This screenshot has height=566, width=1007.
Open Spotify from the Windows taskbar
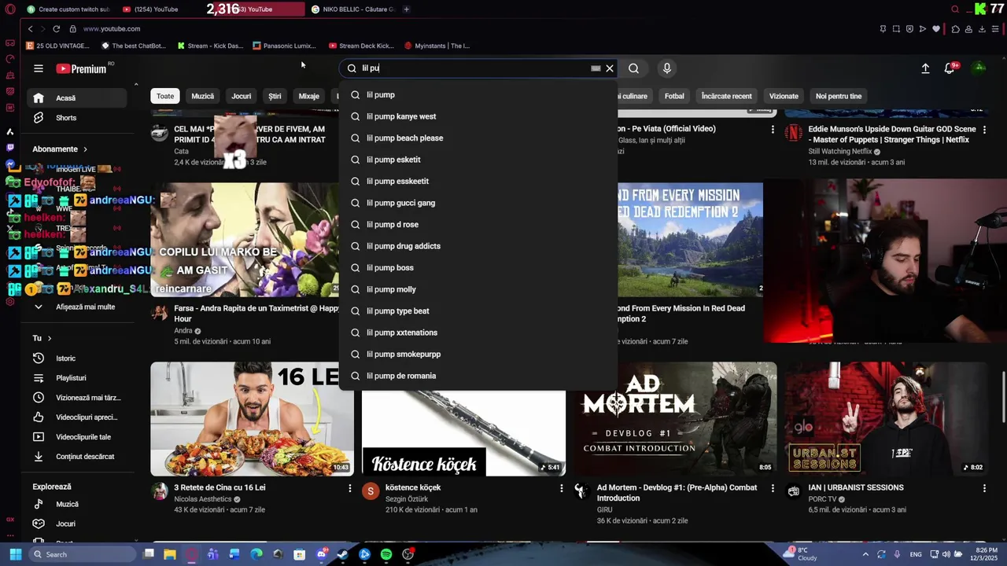pos(386,554)
